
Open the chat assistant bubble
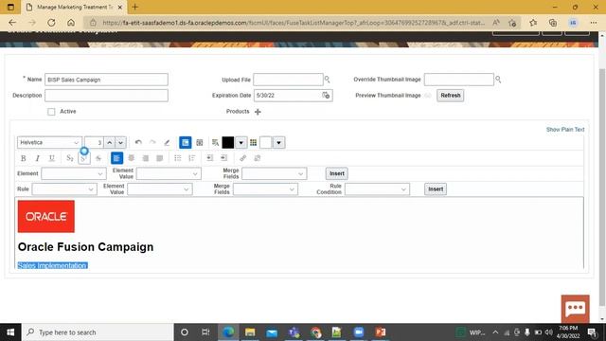pyautogui.click(x=576, y=309)
